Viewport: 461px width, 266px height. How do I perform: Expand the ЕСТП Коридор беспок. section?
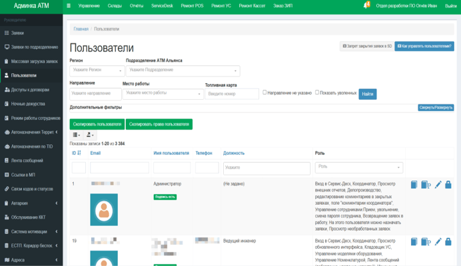[31, 245]
